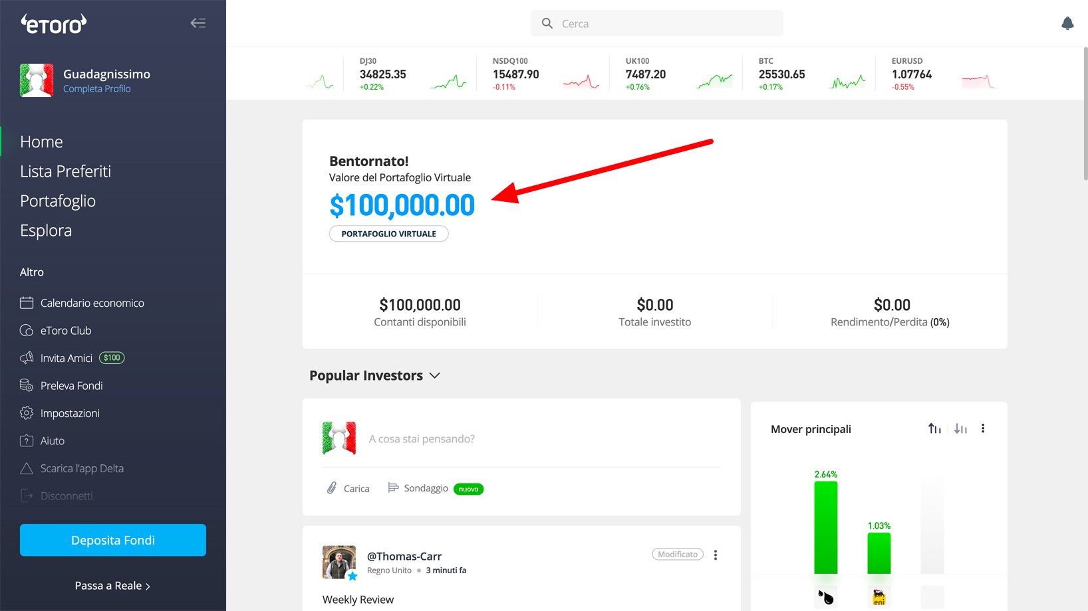Click the Completa Profilo link

[x=96, y=89]
